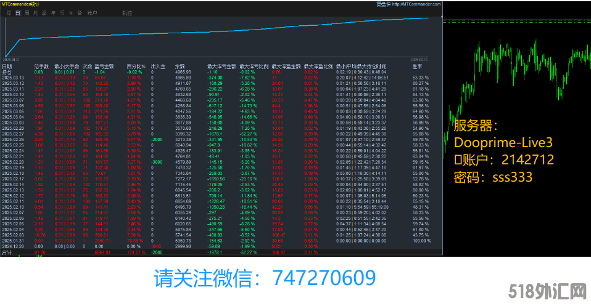Select the 2025.02.20 date row

tap(221, 162)
